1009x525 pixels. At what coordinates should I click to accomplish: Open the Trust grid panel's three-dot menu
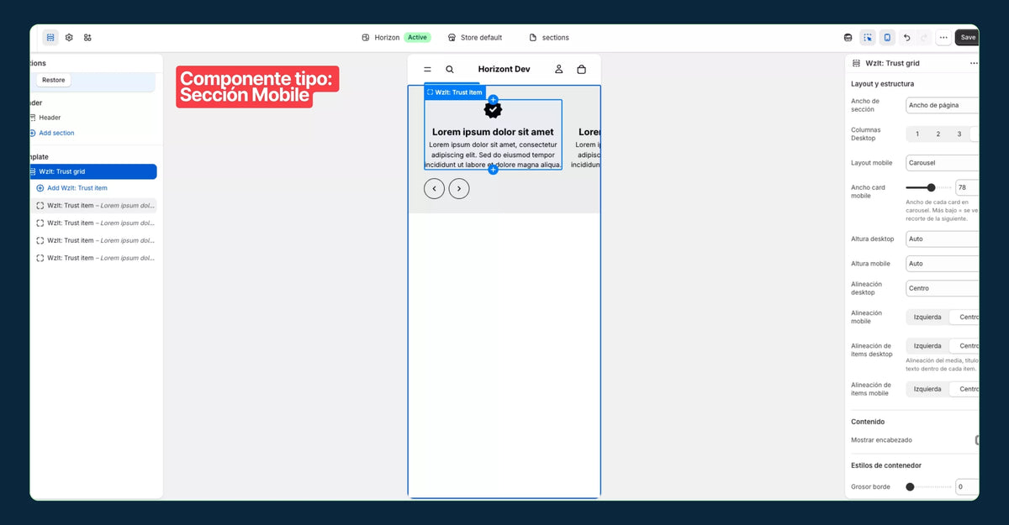(974, 63)
